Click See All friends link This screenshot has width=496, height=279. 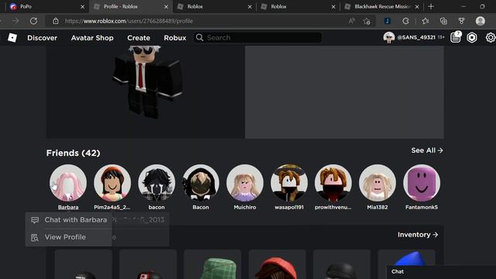point(427,150)
